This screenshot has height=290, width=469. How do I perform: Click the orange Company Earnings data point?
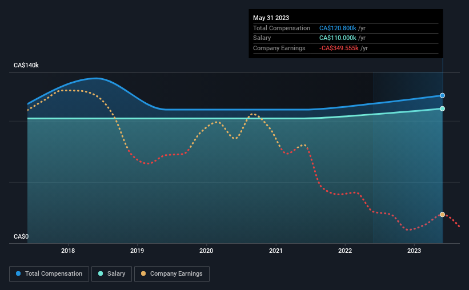coord(442,215)
